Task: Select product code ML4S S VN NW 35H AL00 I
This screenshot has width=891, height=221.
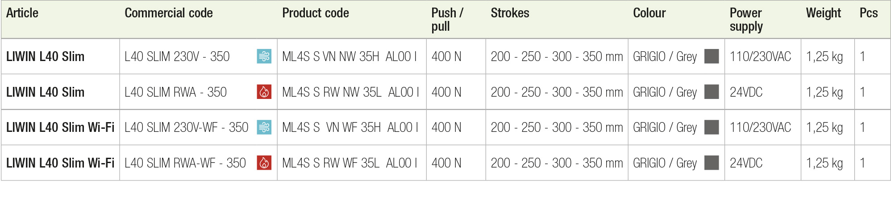Action: (350, 57)
